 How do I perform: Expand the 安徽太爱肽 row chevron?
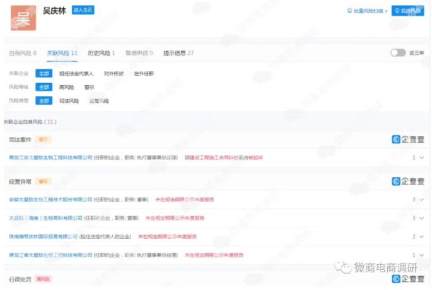click(x=421, y=200)
